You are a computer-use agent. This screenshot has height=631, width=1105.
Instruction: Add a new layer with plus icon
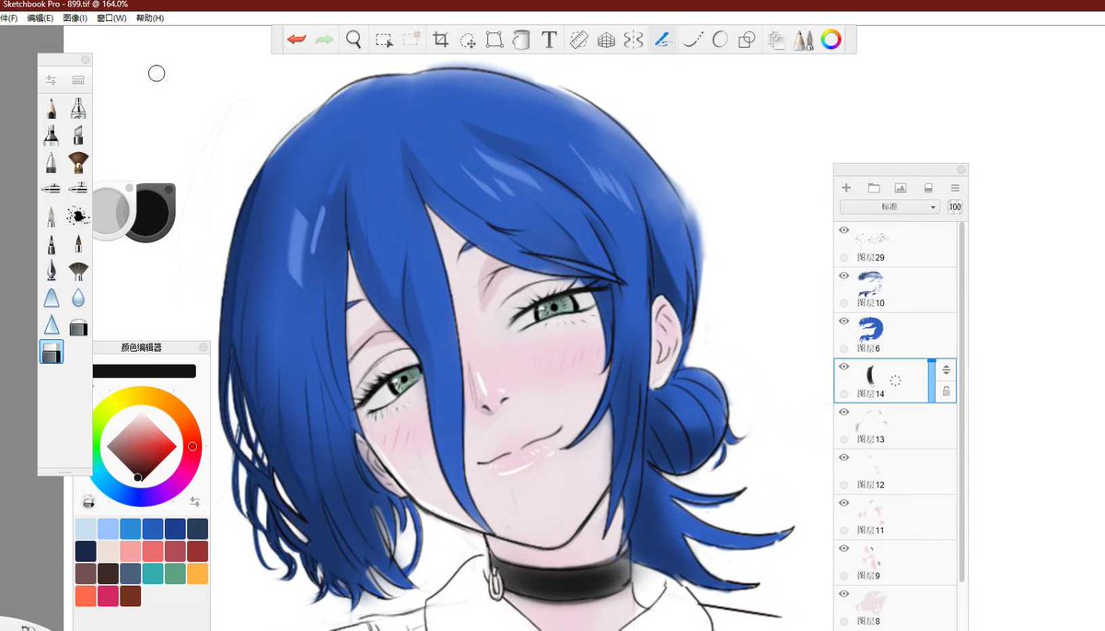pos(846,188)
